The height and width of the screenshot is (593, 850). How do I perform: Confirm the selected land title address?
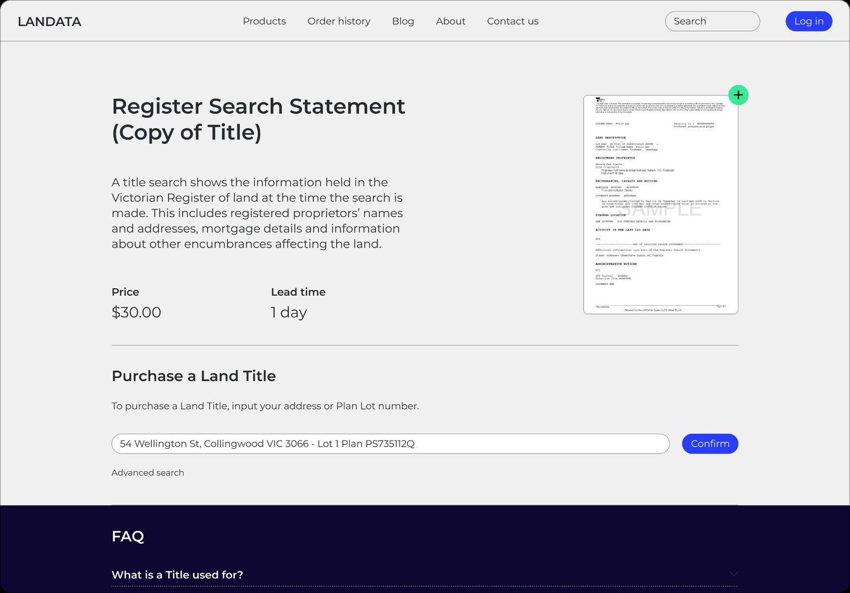pos(709,443)
